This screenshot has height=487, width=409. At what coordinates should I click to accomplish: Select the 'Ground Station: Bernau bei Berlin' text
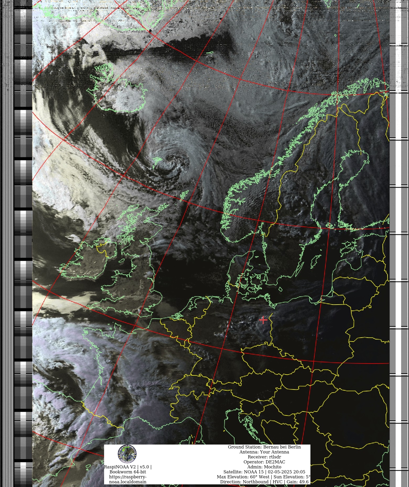pyautogui.click(x=264, y=447)
